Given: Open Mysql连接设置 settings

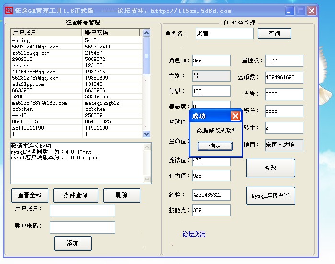Looking at the screenshot, I should tap(270, 196).
